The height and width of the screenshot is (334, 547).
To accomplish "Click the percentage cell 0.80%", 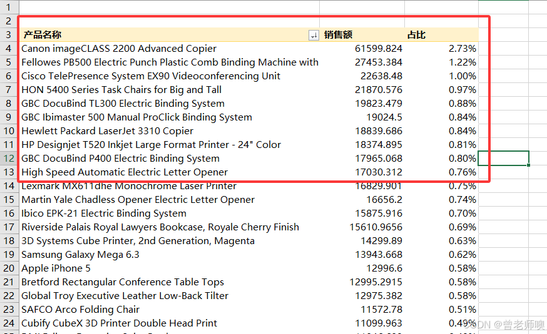I will (x=441, y=159).
